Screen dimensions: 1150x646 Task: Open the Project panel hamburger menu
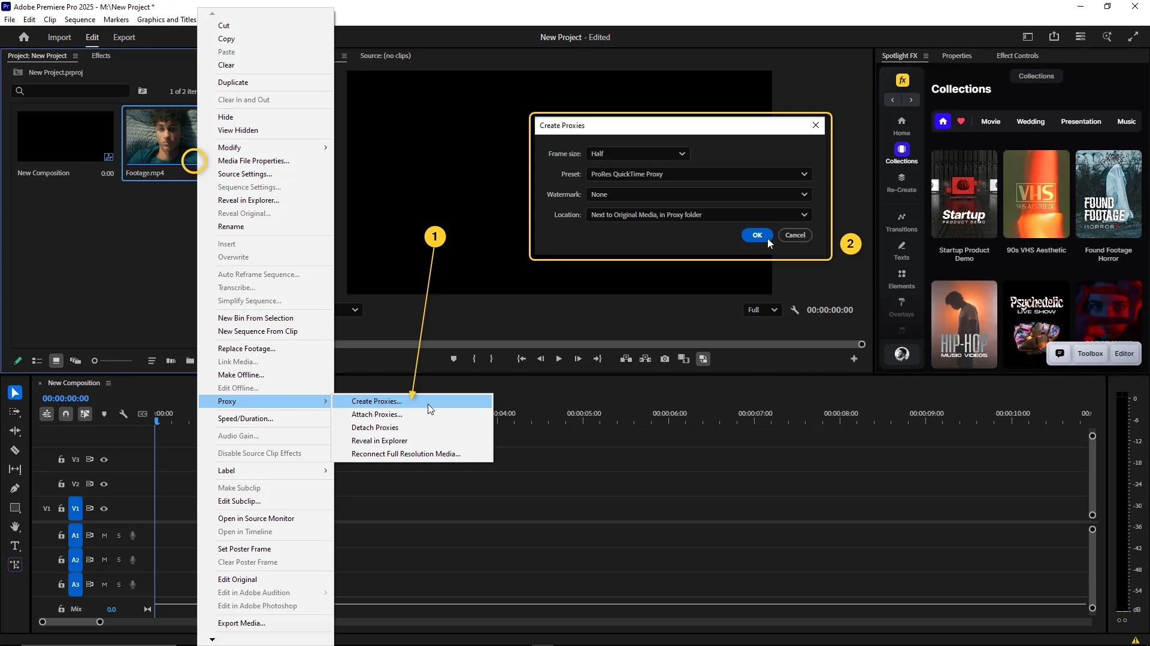(75, 56)
